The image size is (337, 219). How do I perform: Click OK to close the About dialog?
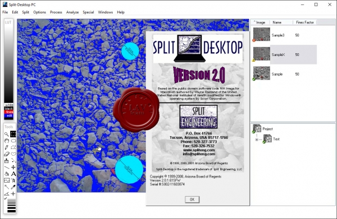(192, 199)
